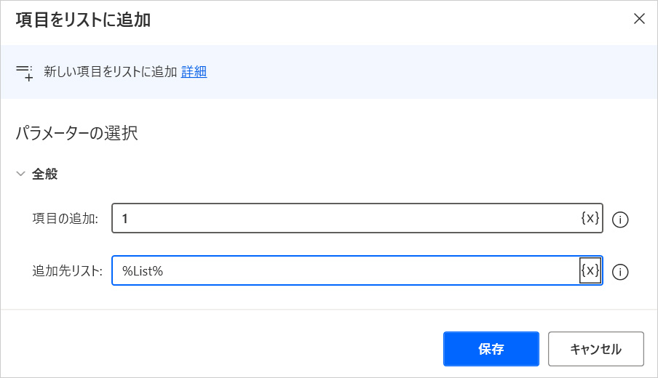This screenshot has width=658, height=378.
Task: Collapse the 全般 section chevron
Action: [x=20, y=174]
